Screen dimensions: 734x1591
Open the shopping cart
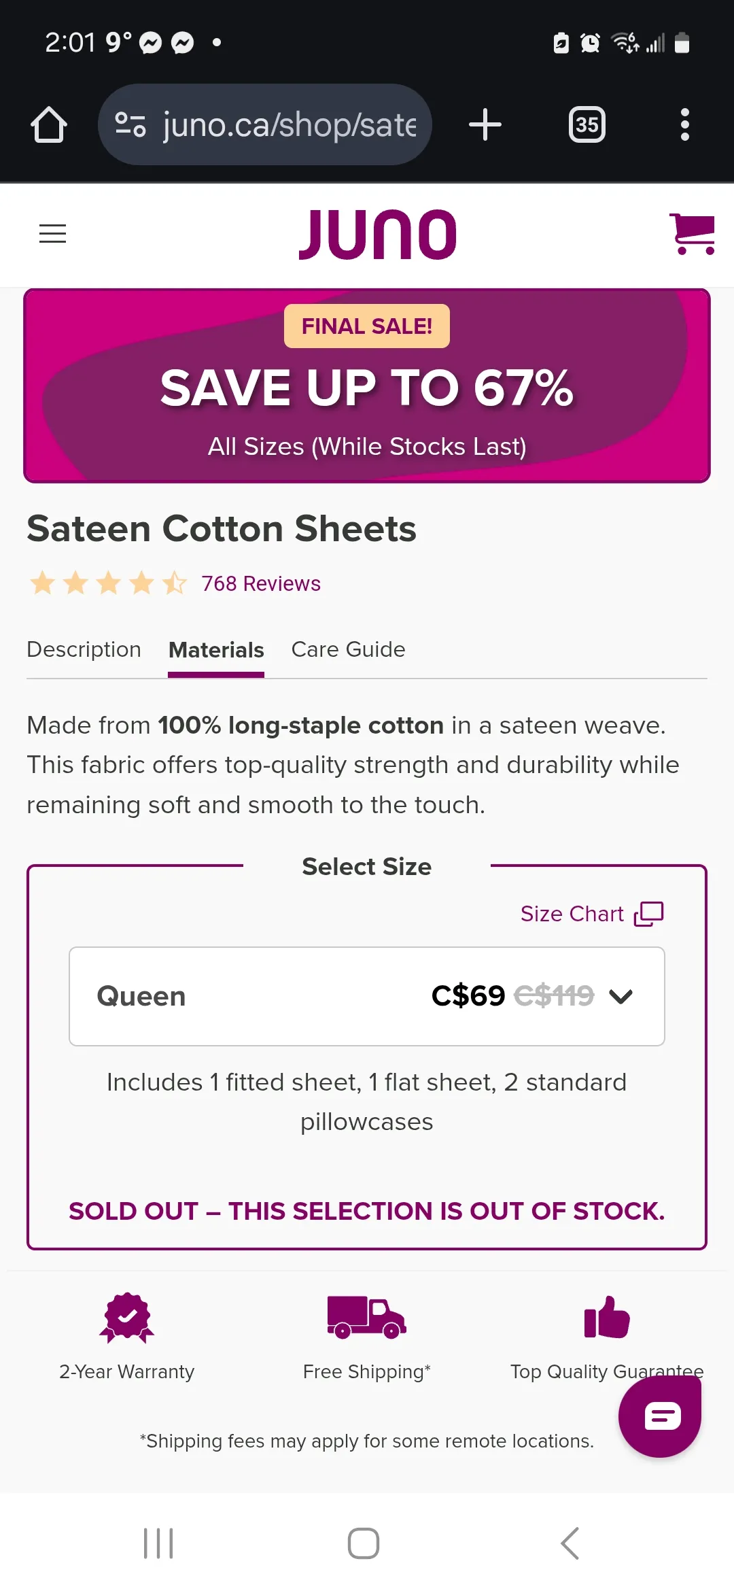(x=692, y=234)
